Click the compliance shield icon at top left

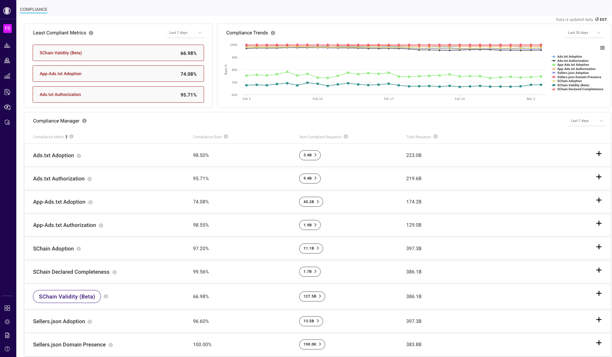[7, 123]
